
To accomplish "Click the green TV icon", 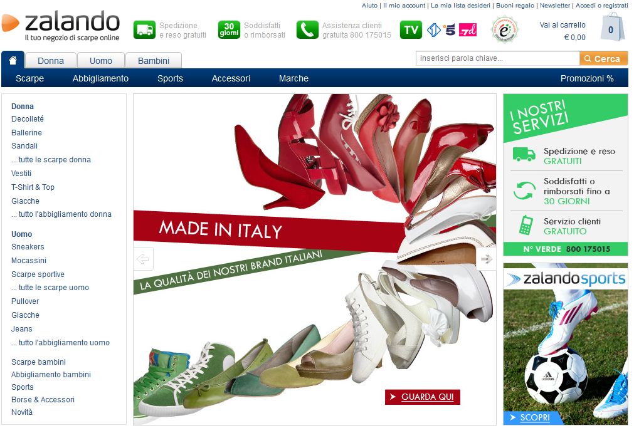I will coord(411,30).
